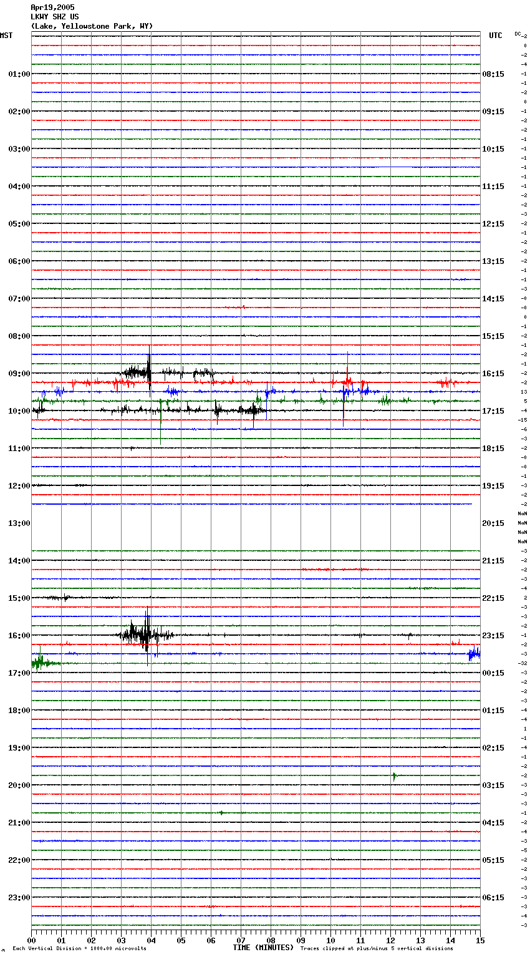530x957 pixels.
Task: Click the 'DC' column header
Action: coord(518,34)
